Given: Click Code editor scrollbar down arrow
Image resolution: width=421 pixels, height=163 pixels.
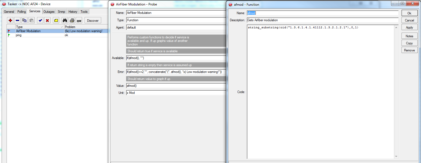Looking at the screenshot, I should 396,156.
